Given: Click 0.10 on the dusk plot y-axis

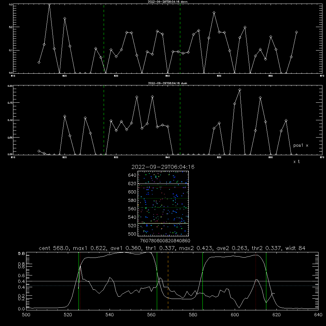Looking at the screenshot, I should point(10,120).
